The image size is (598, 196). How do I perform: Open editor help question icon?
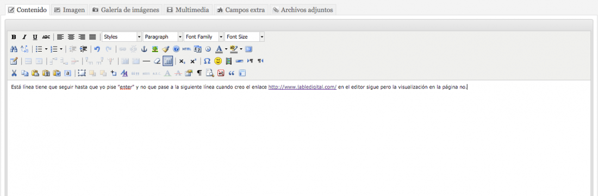(x=176, y=49)
